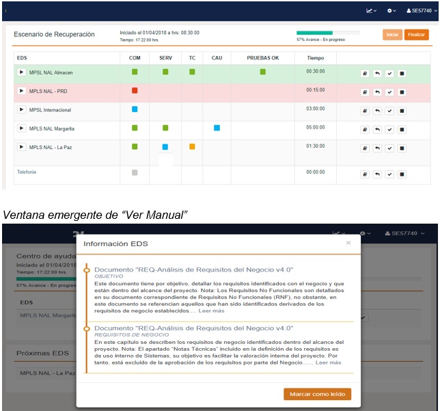Viewport: 440px width, 411px height.
Task: Check the checkmark for MPSL Internacional row
Action: pos(389,110)
